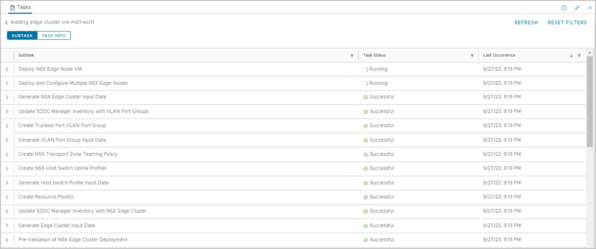The image size is (596, 249).
Task: Expand the Create Resource Pool(s) subtask
Action: [x=7, y=197]
